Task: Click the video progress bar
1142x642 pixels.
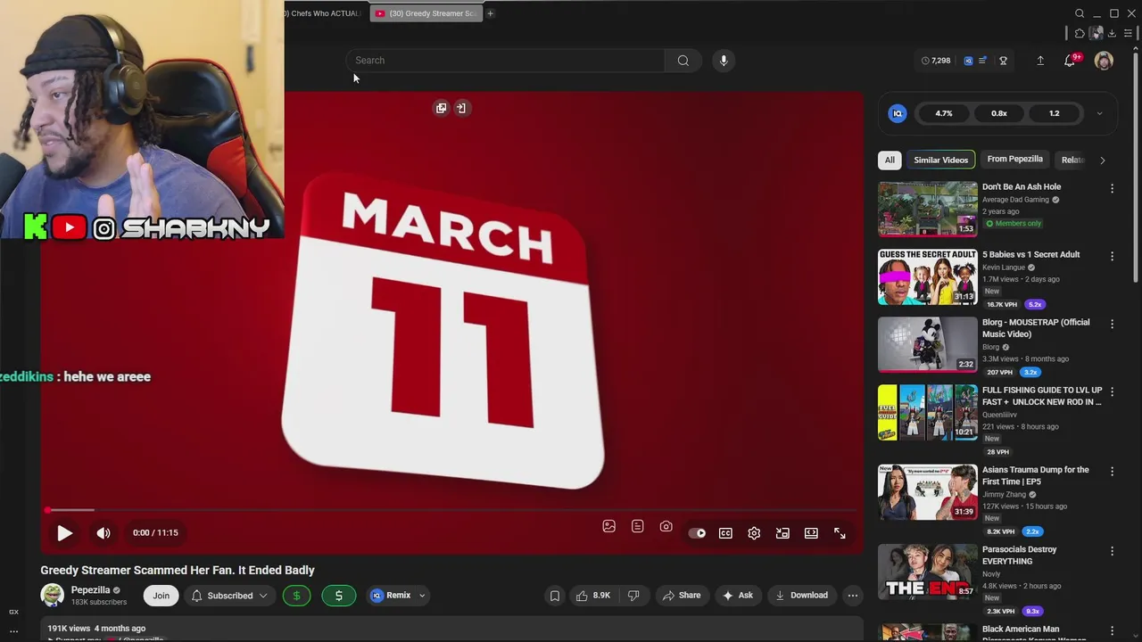Action: (x=451, y=510)
